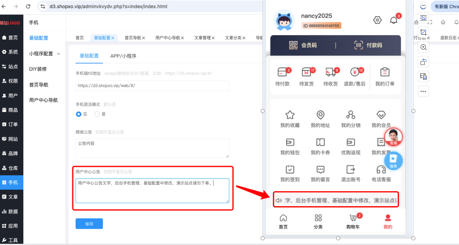Click the zoom magnifier icon in the side toolbar
This screenshot has height=245, width=459.
tap(423, 47)
